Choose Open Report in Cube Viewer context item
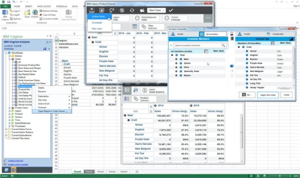This screenshot has width=300, height=178. [52, 111]
